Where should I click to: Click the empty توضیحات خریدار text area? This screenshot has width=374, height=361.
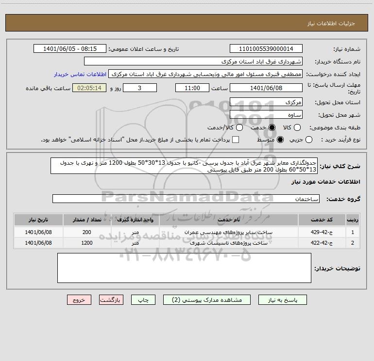click(x=184, y=268)
